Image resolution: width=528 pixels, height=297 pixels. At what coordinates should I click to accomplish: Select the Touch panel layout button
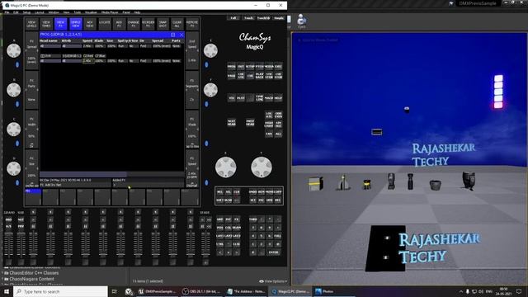click(x=248, y=18)
